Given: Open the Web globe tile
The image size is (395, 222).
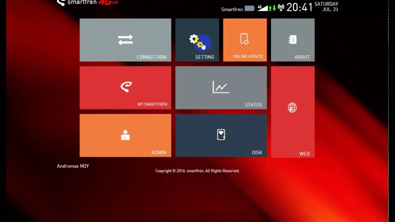Looking at the screenshot, I should [293, 112].
